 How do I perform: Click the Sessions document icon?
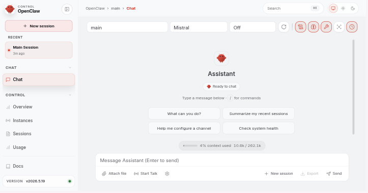tap(8, 134)
